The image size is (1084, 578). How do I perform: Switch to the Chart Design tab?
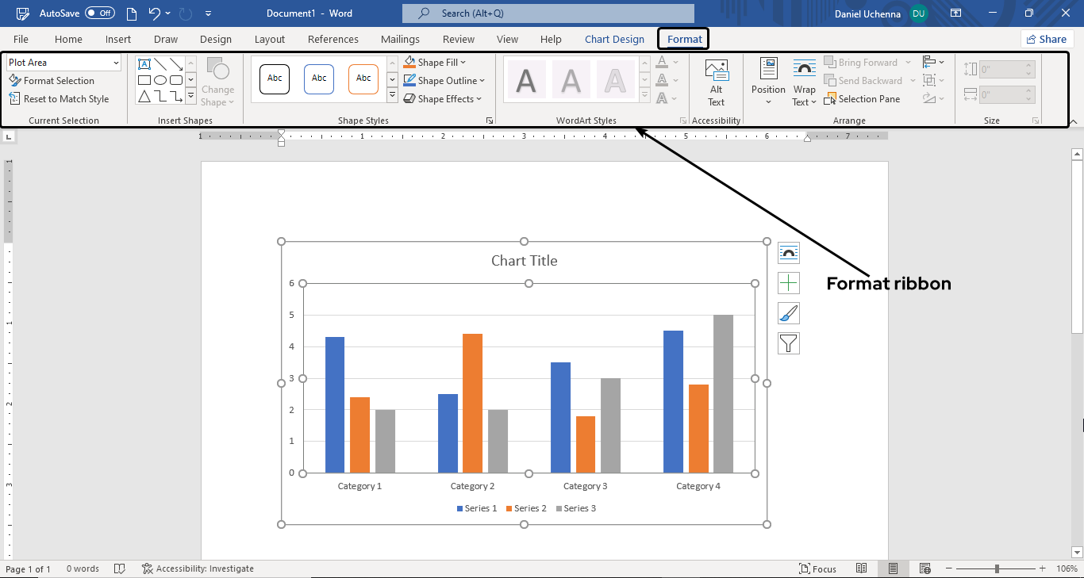(614, 38)
